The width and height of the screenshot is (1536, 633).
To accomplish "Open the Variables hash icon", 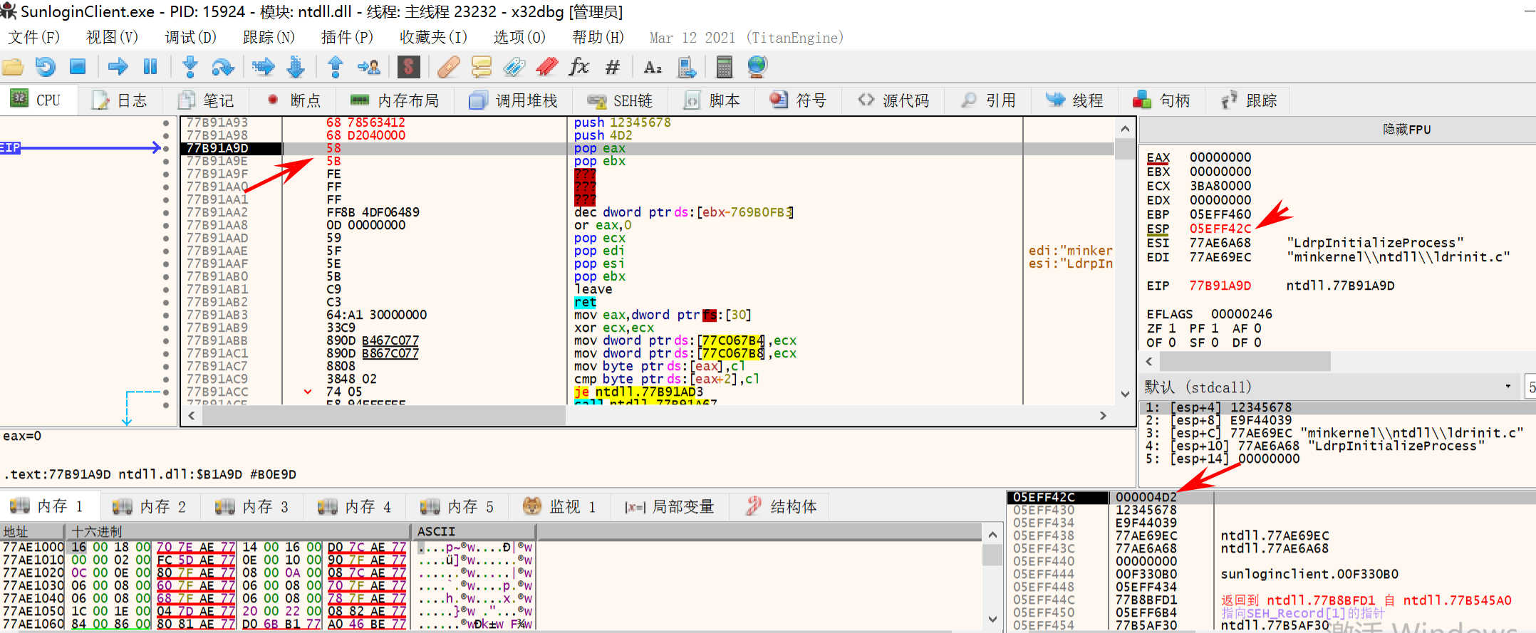I will [612, 67].
